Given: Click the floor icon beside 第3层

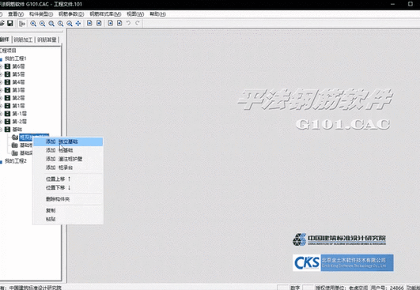Looking at the screenshot, I should 7,90.
